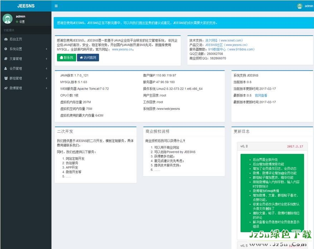The width and height of the screenshot is (314, 249).
Task: Click the 系统支持 JEESNS entry
Action: (246, 75)
